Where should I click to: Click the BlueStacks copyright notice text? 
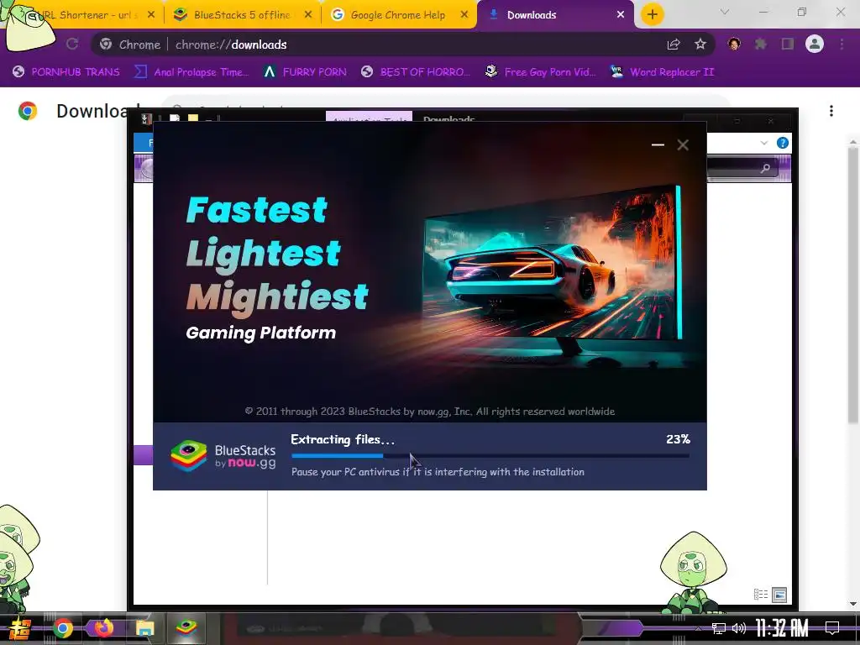pos(429,412)
